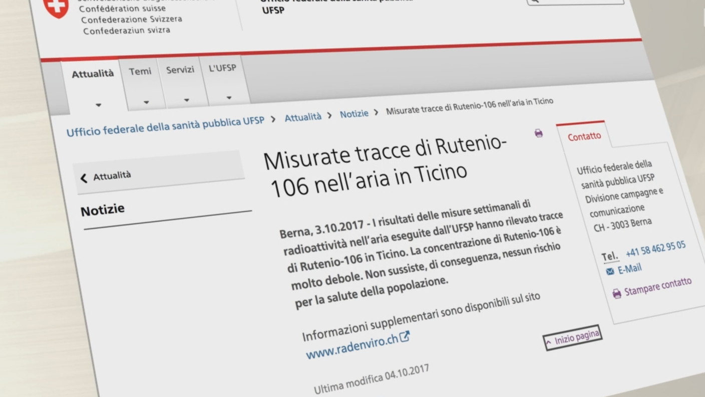Click the printer icon above the article title
Image resolution: width=705 pixels, height=397 pixels.
tap(538, 133)
